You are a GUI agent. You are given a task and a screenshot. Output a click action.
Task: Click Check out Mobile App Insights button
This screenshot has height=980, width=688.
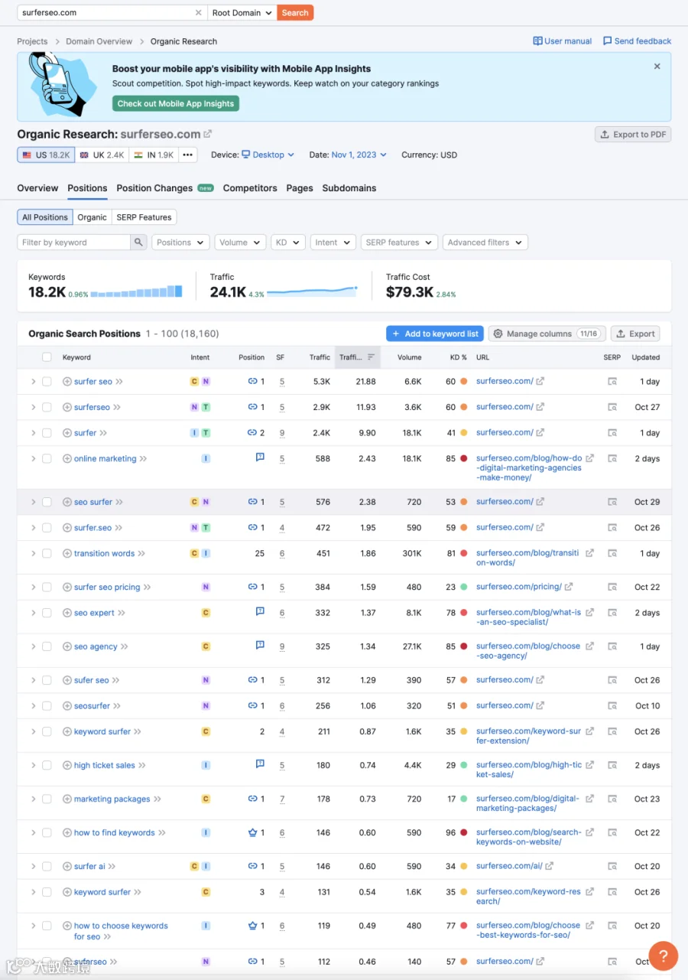pos(176,103)
